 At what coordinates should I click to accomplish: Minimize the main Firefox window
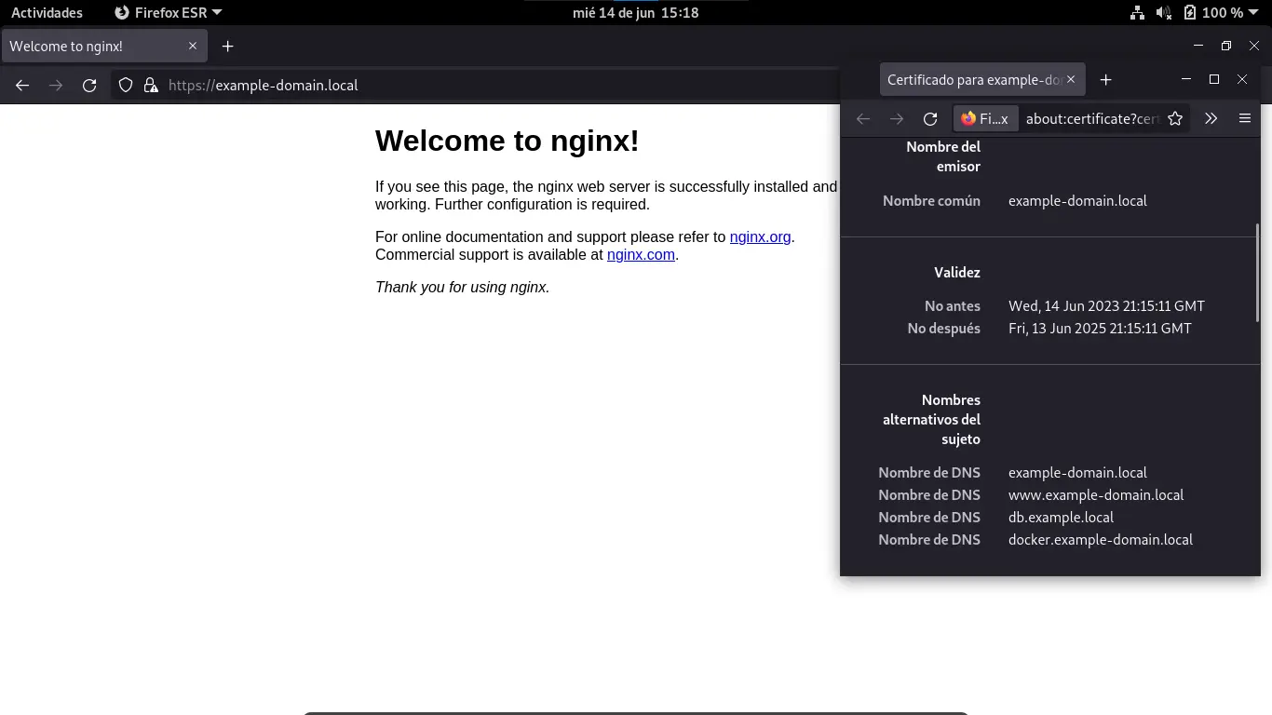pyautogui.click(x=1198, y=46)
